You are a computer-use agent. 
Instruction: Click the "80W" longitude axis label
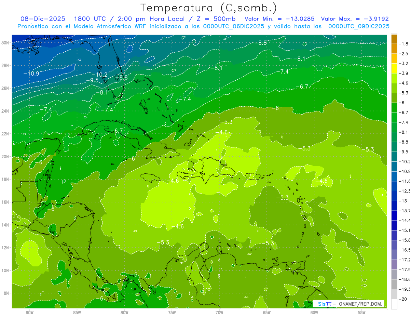click(x=124, y=313)
